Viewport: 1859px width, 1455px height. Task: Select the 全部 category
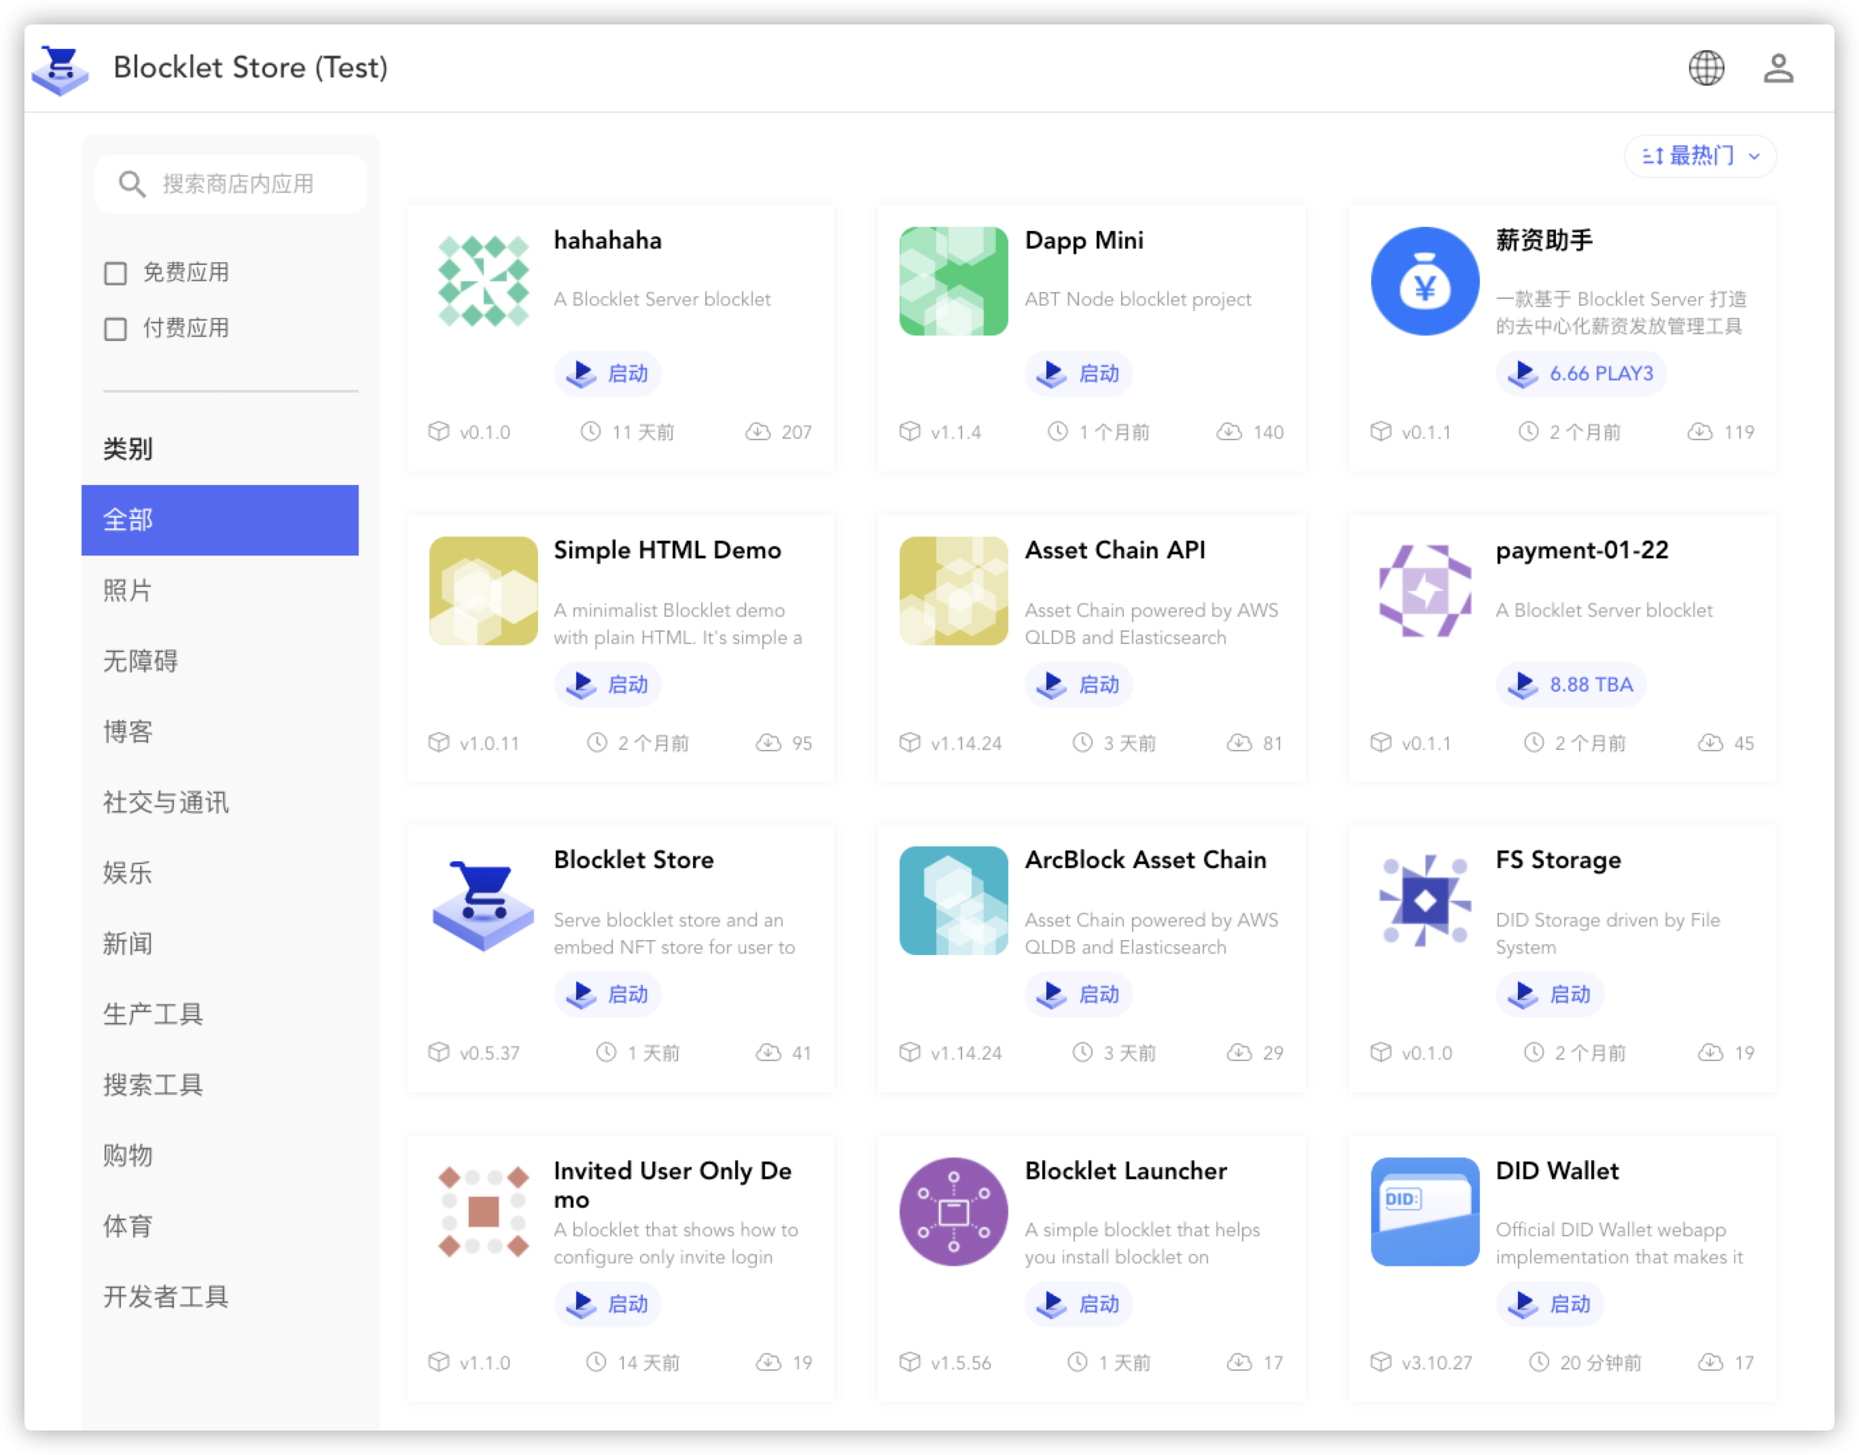tap(220, 520)
